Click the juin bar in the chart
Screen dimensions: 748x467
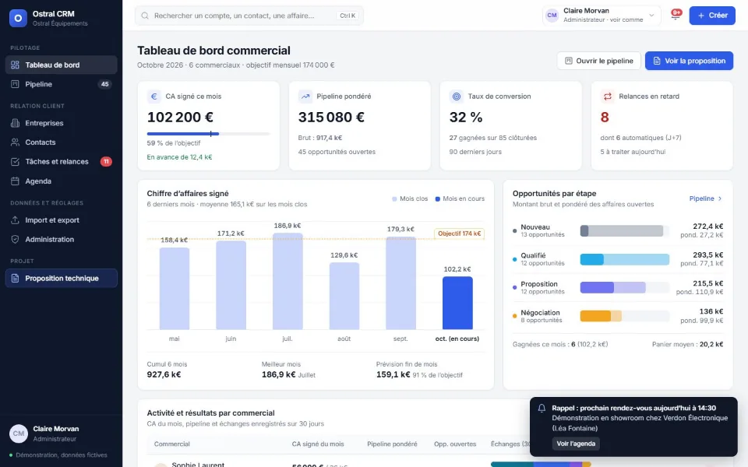click(x=231, y=285)
